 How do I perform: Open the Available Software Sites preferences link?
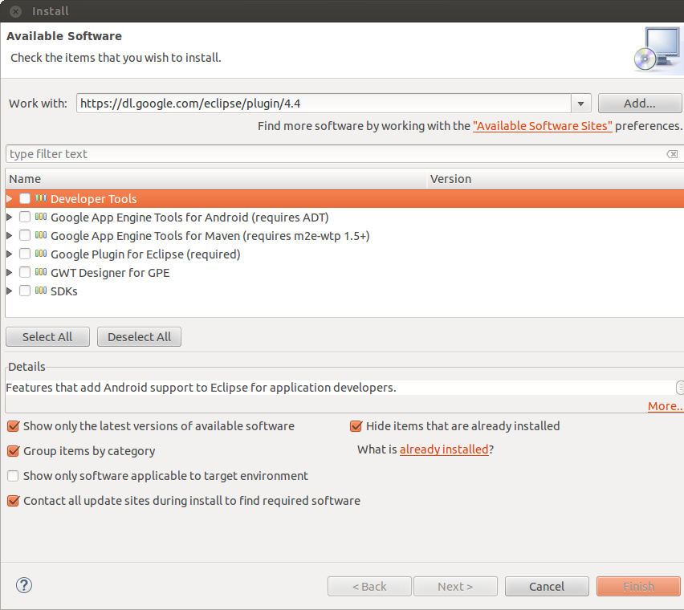tap(543, 126)
